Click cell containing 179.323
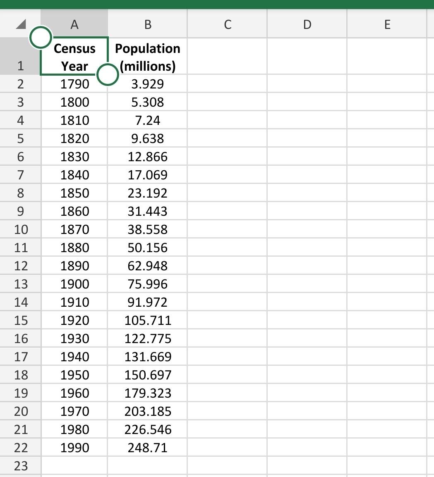This screenshot has height=477, width=434. [147, 393]
